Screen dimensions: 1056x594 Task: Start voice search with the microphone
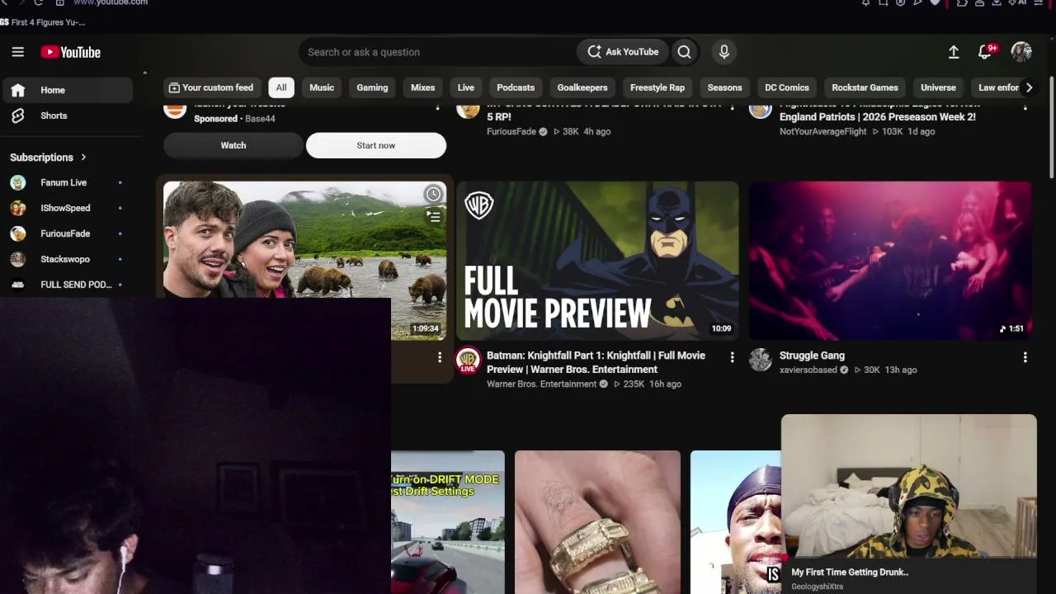click(724, 52)
